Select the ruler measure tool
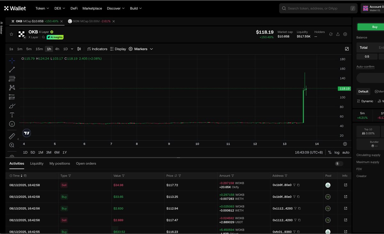This screenshot has height=234, width=384. [12, 136]
